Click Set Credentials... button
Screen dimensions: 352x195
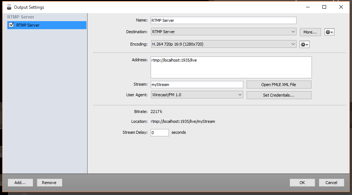(x=279, y=95)
